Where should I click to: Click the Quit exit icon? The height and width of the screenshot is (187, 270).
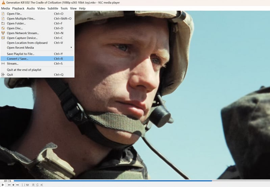click(3, 74)
